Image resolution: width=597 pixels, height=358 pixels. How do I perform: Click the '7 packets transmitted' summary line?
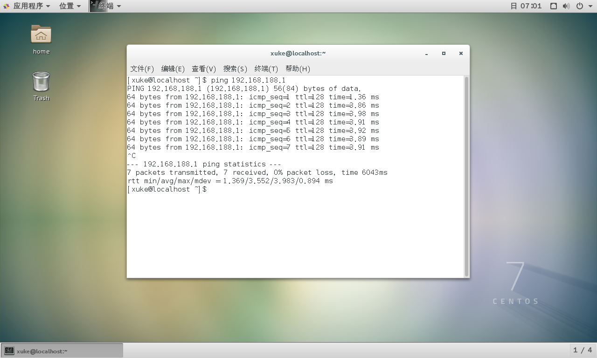pos(257,172)
